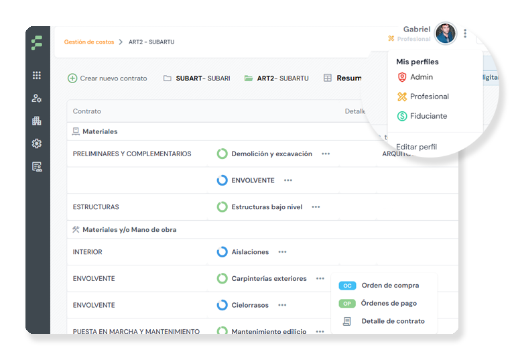Open vertical three-dot menu beside avatar
The width and height of the screenshot is (516, 358).
point(465,34)
